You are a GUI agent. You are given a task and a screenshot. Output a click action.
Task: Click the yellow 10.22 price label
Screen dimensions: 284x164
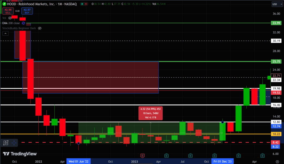pyautogui.click(x=276, y=134)
